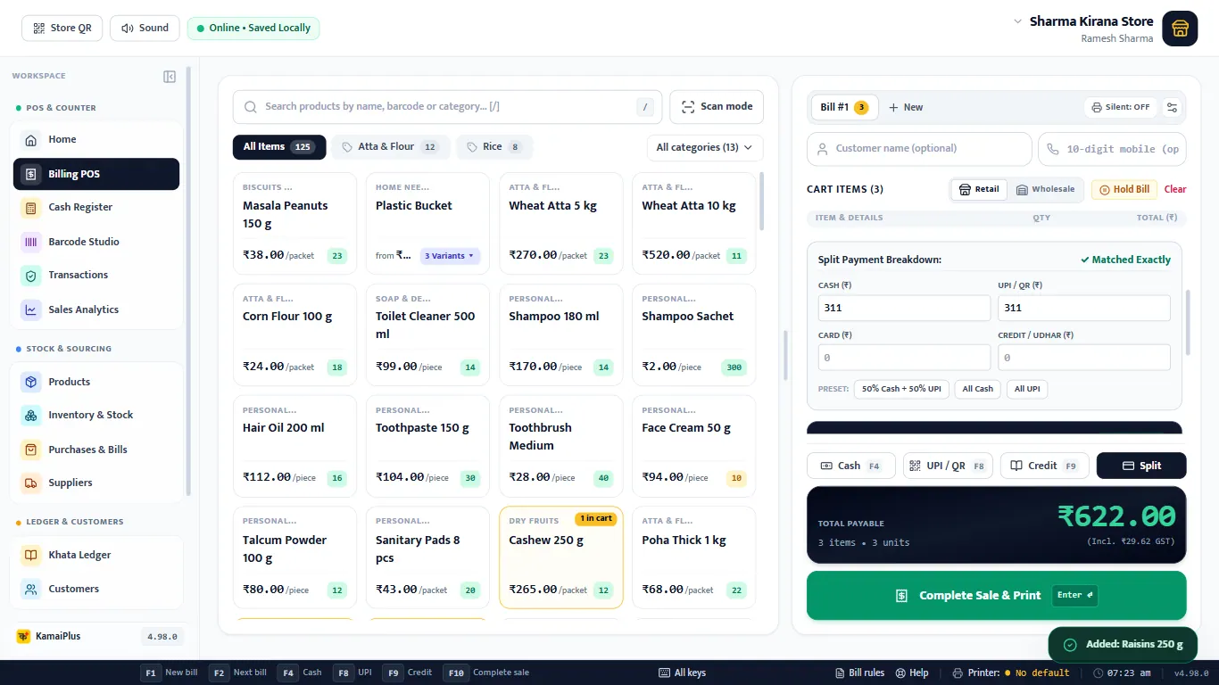Viewport: 1219px width, 685px height.
Task: Open Inventory & Stock section
Action: pos(96,416)
